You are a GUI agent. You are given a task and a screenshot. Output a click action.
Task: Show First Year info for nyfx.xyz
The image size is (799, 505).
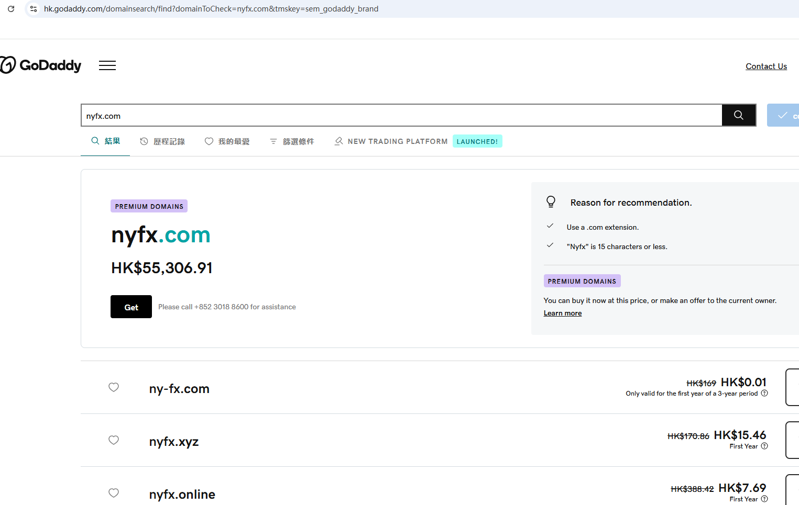click(x=764, y=446)
